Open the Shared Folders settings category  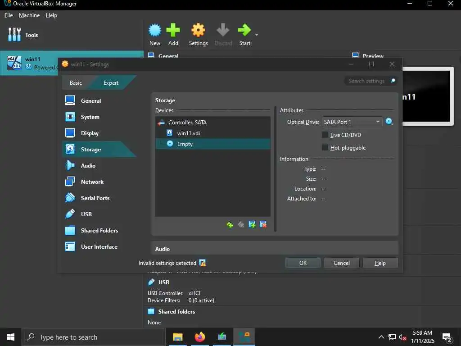99,230
